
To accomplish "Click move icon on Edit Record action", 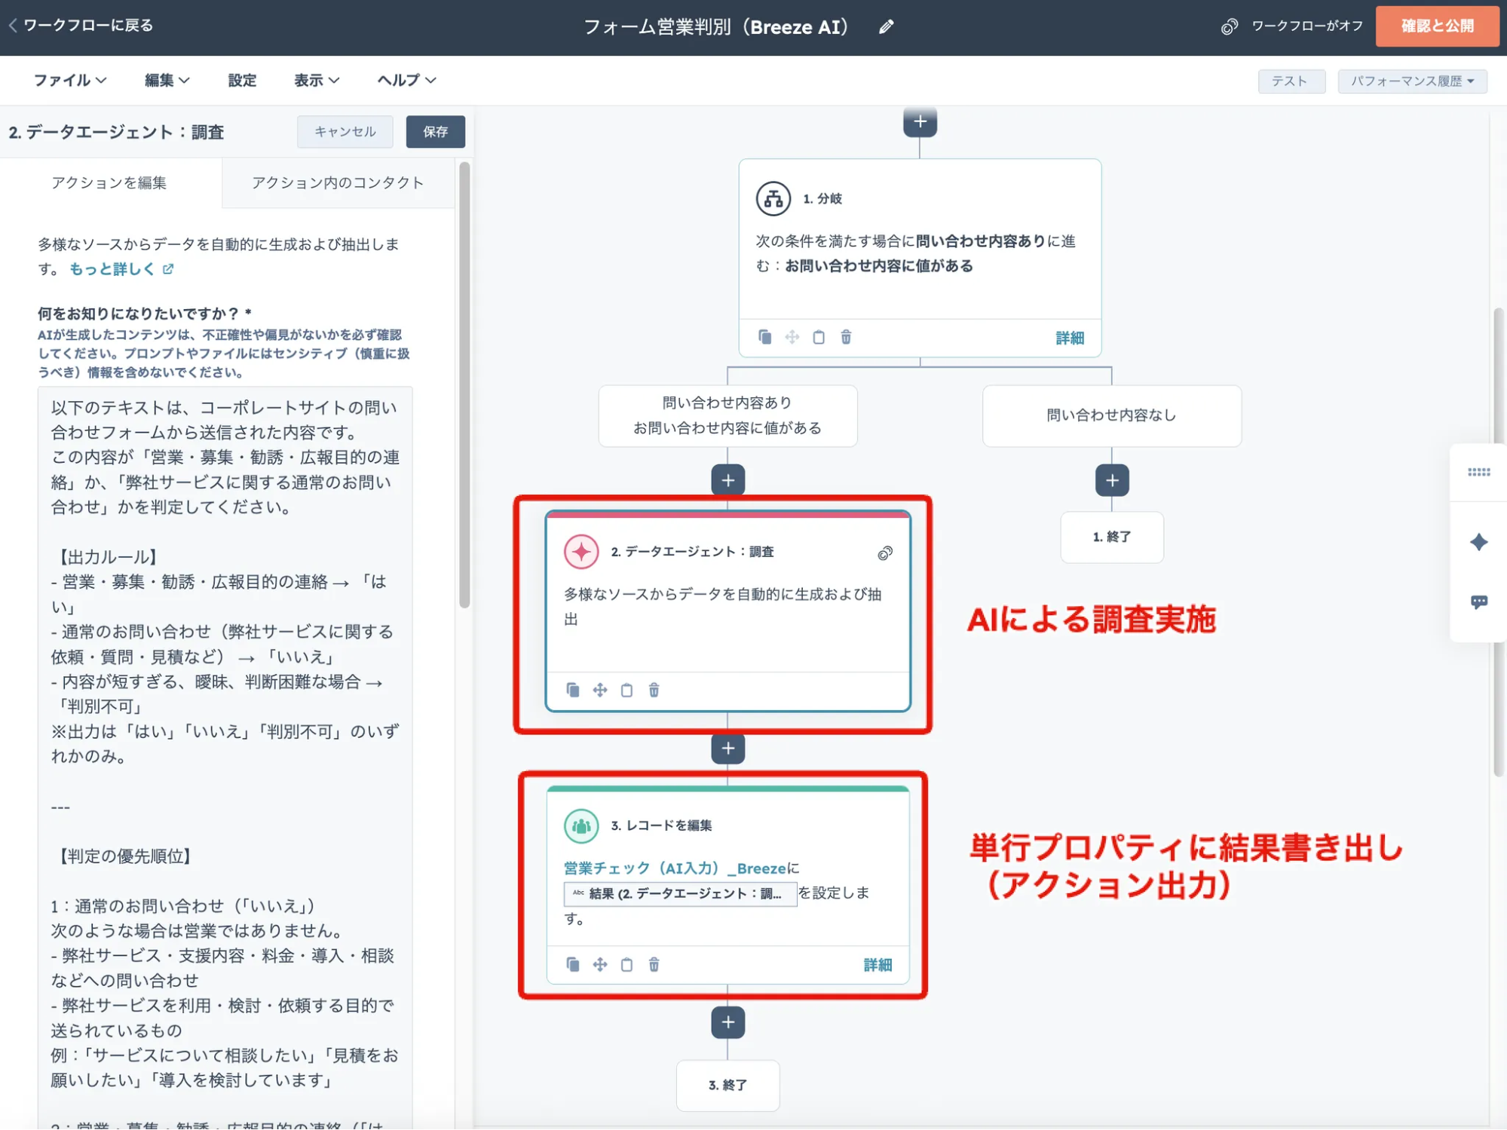I will [x=599, y=964].
